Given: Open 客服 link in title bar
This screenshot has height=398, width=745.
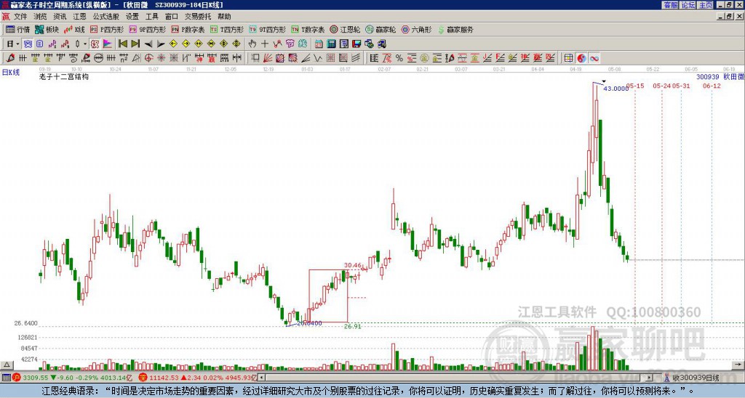Looking at the screenshot, I should tap(670, 5).
